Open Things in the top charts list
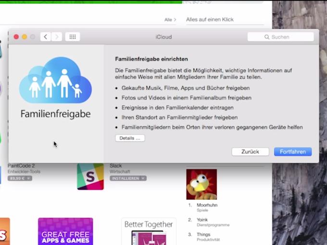327x245 pixels. 203,234
